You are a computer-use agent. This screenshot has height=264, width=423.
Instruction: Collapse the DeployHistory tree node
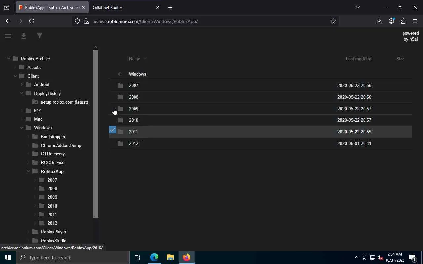[x=22, y=93]
